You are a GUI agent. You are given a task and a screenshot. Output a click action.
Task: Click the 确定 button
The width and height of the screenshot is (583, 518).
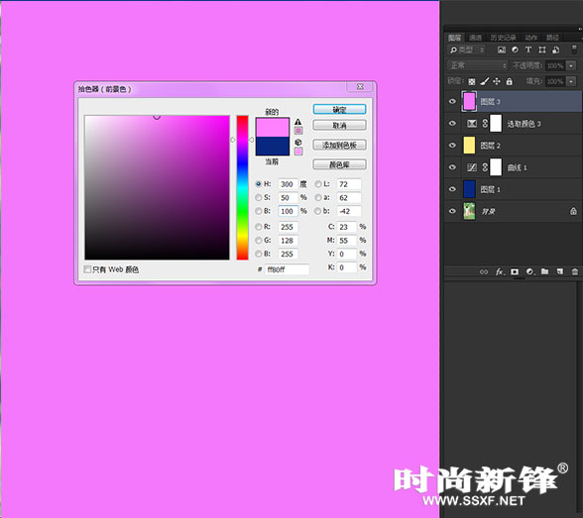click(x=339, y=109)
